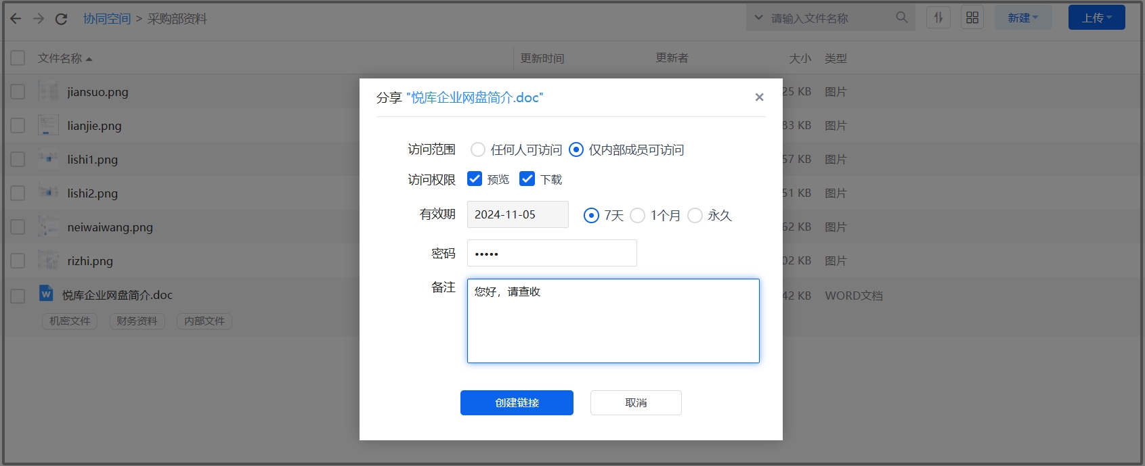Click the Word icon of 悦库企业网盘简介.doc

coord(46,294)
